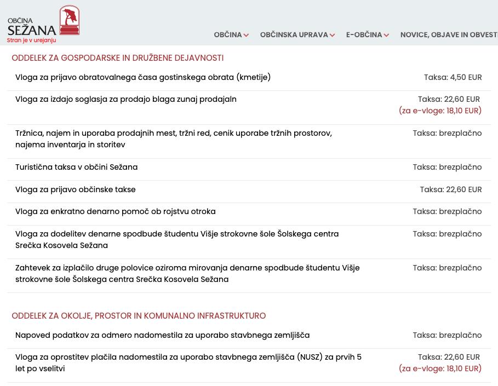Click 'Taksa: brezplačno' for Tržnica row

(x=447, y=133)
